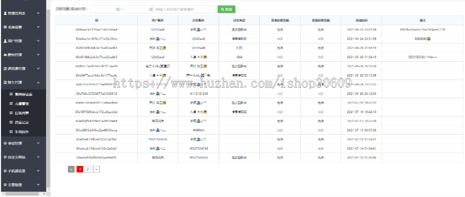The width and height of the screenshot is (465, 197).
Task: Collapse the 财务管理 menu with its up chevron
Action: pyautogui.click(x=38, y=82)
